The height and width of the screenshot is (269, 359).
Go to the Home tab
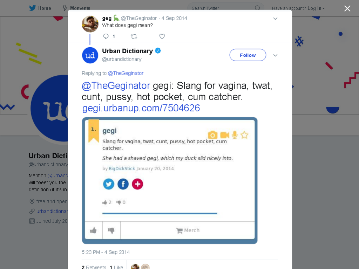[x=40, y=8]
